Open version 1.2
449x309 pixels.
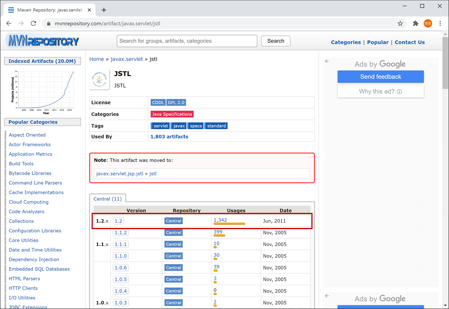pyautogui.click(x=118, y=221)
